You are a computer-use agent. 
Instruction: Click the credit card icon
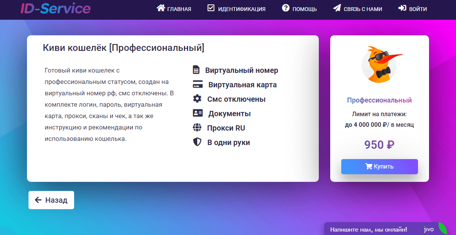(197, 85)
